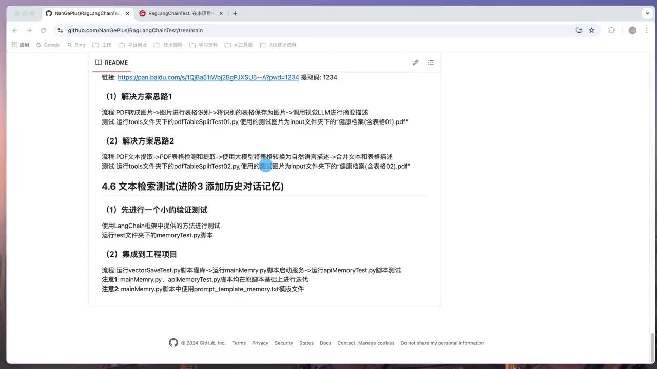The width and height of the screenshot is (657, 369).
Task: Open the Apps grid bookmark
Action: [21, 45]
